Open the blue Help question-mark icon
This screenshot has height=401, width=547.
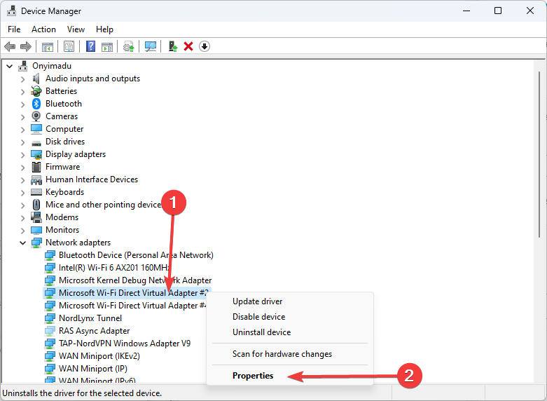pos(91,46)
